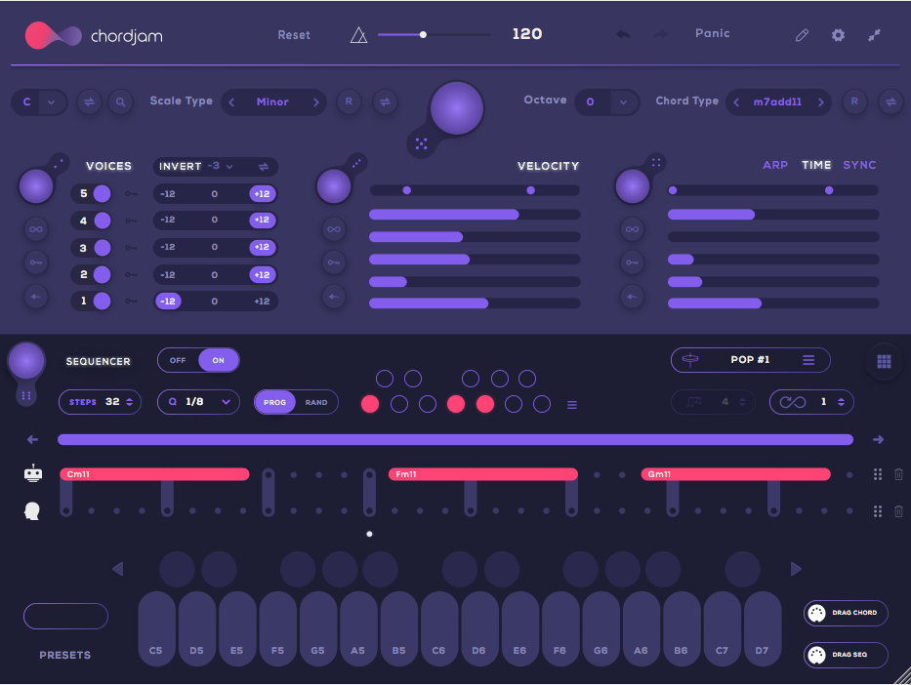Select the previous Chord Type with left chevron
The height and width of the screenshot is (685, 911).
click(x=736, y=102)
